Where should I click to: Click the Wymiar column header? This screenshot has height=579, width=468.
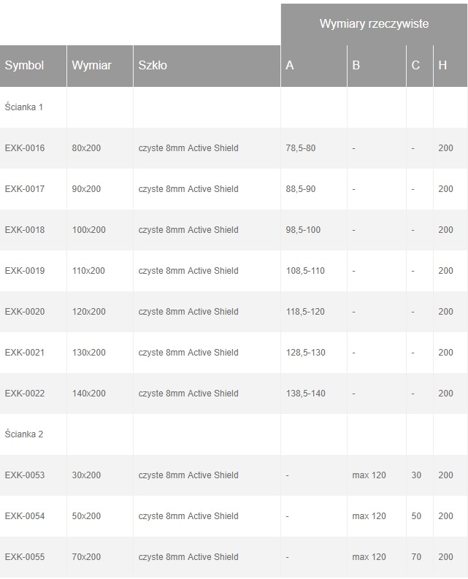pyautogui.click(x=91, y=65)
